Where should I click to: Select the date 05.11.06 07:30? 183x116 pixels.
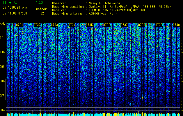(15, 13)
